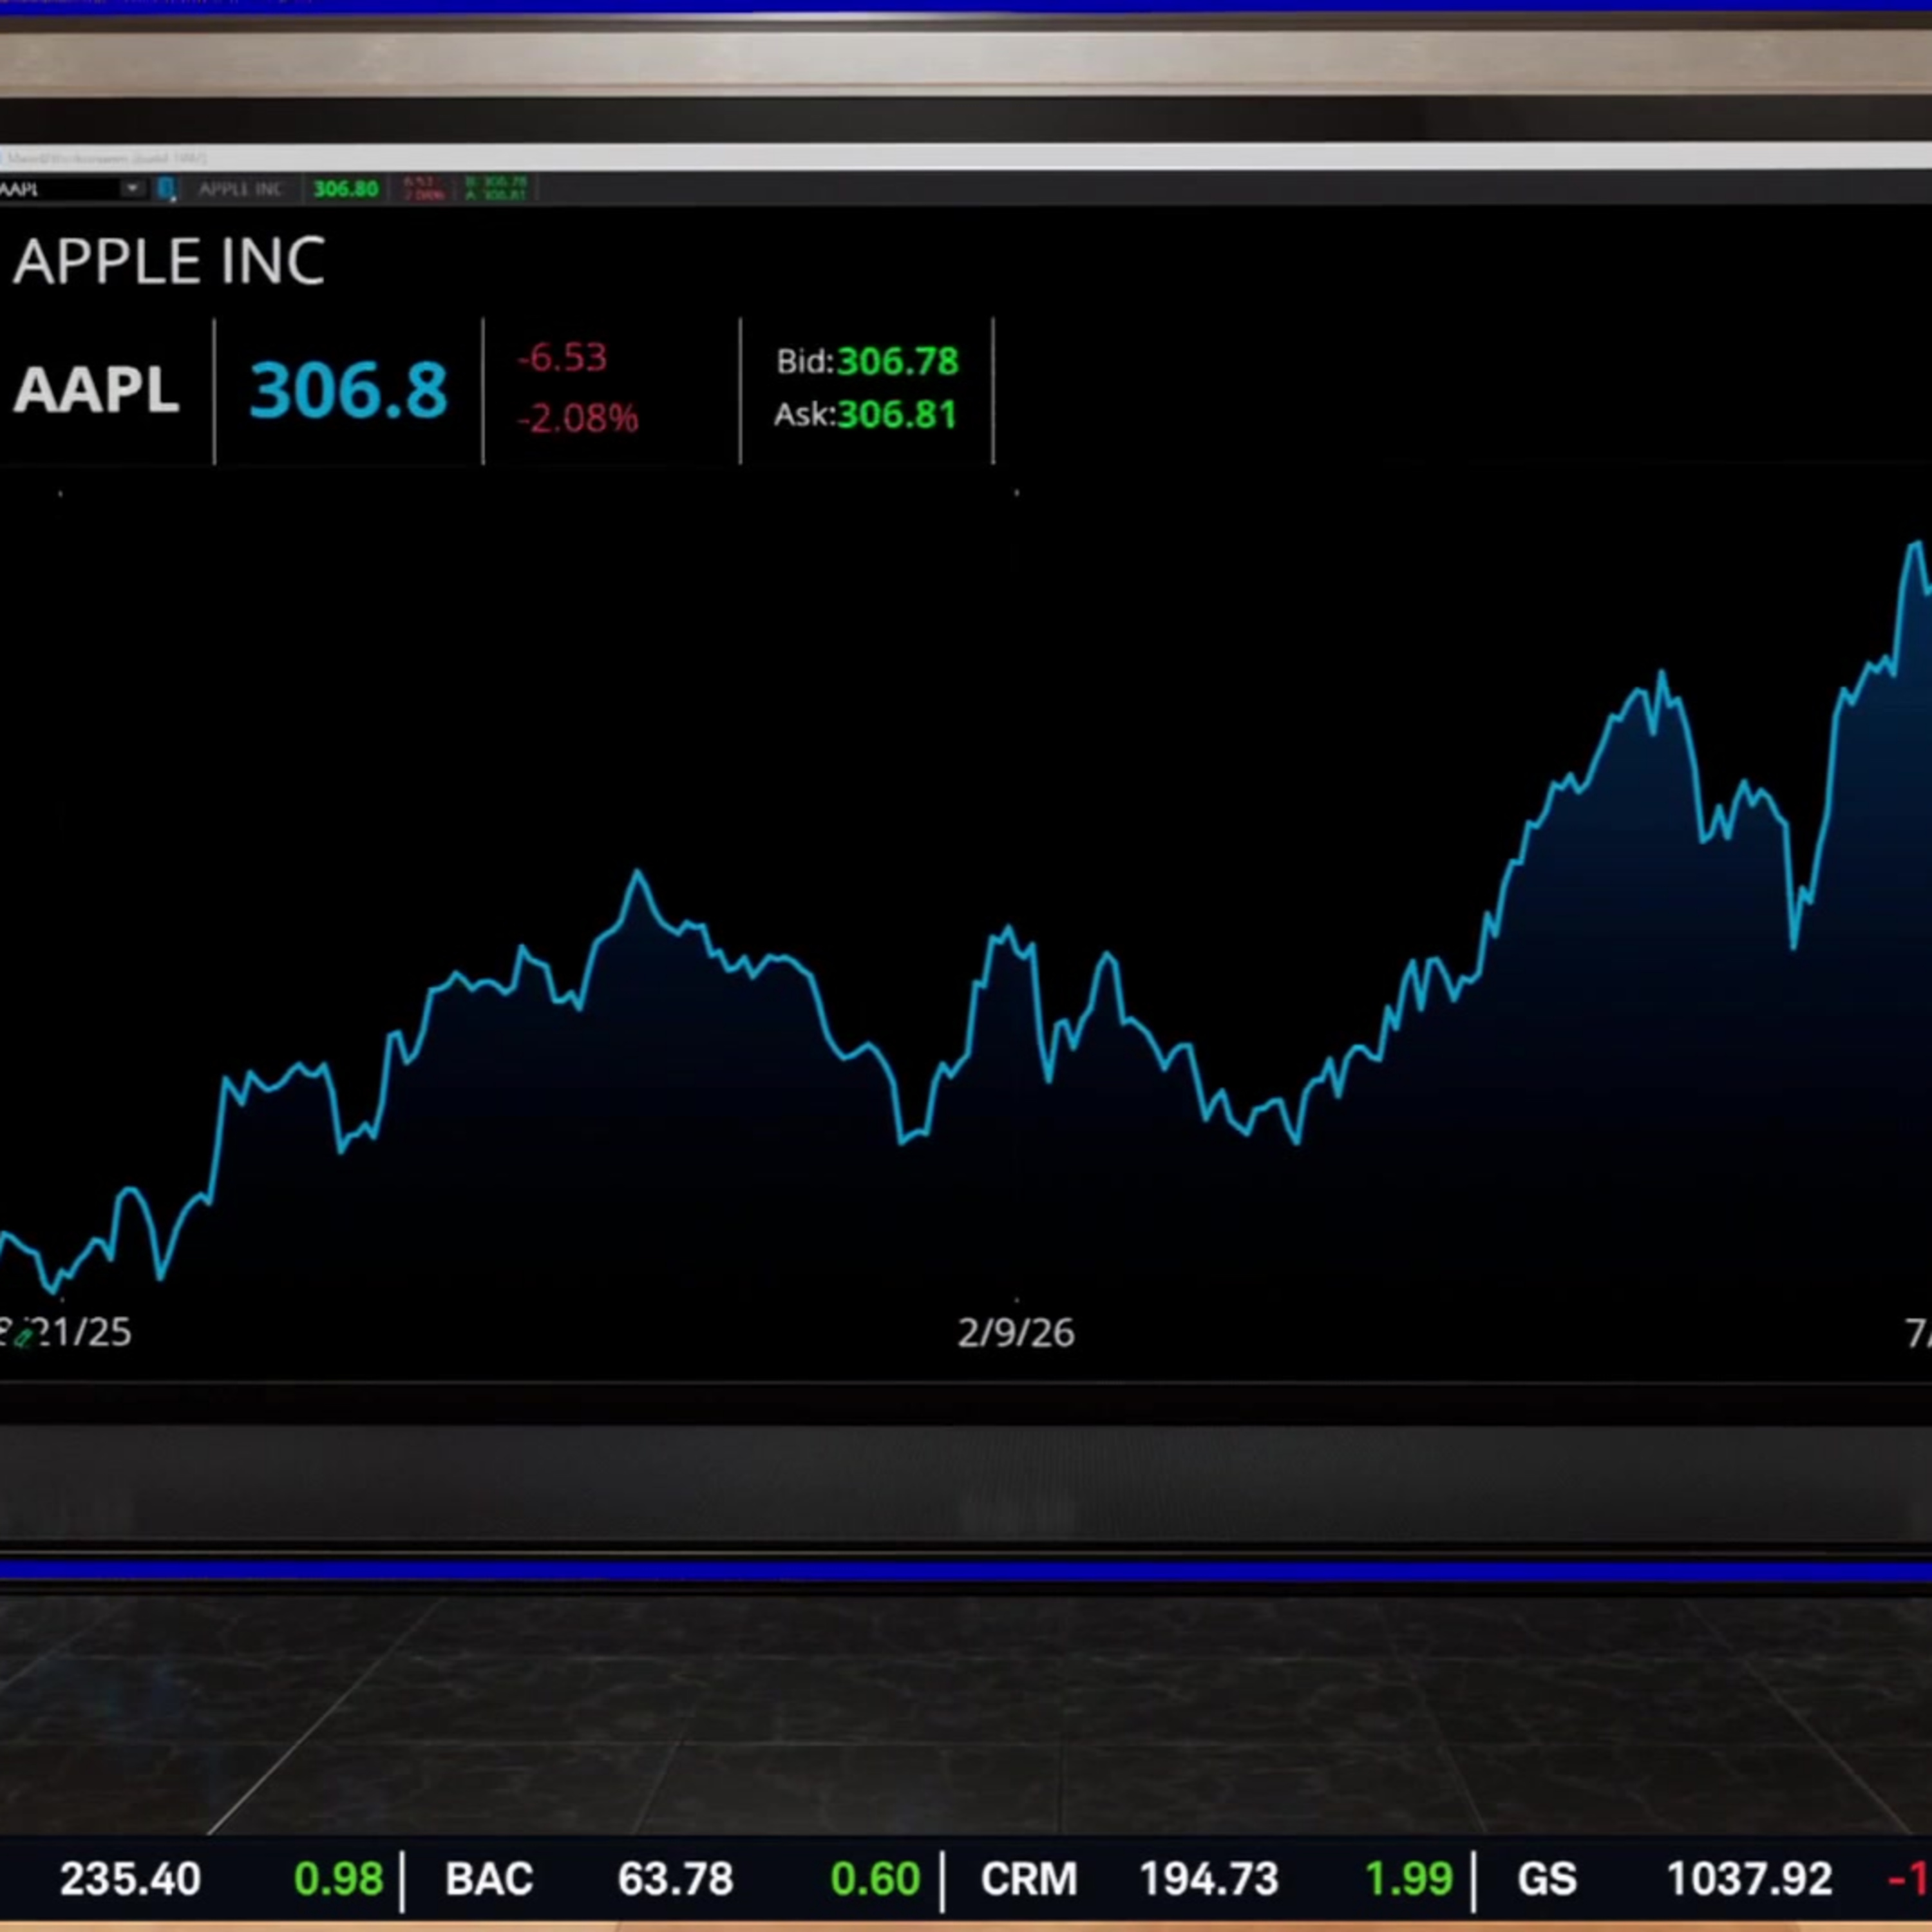Click 235.40 price in bottom ticker
The width and height of the screenshot is (1932, 1932).
click(130, 1880)
